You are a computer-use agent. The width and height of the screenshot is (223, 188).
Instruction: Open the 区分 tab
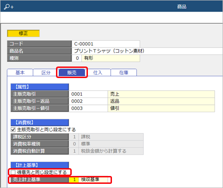pos(46,73)
